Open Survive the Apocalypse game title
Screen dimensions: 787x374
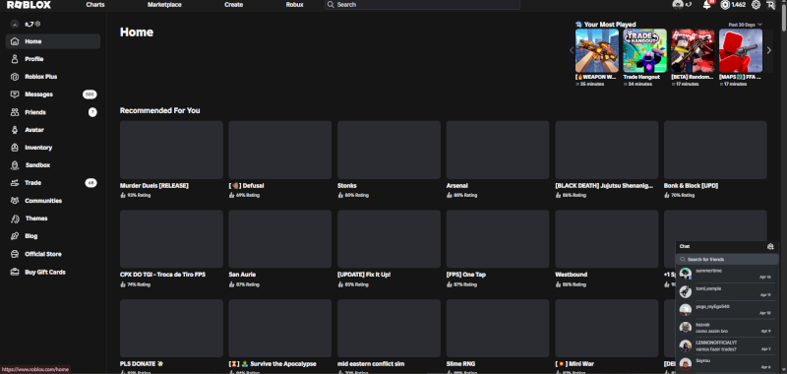pos(272,364)
